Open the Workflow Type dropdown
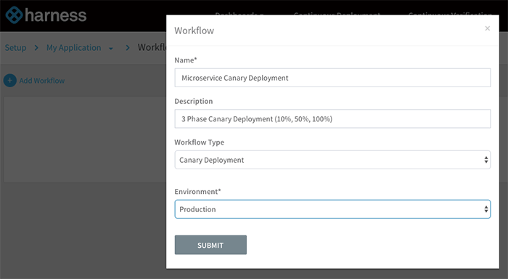 (332, 160)
